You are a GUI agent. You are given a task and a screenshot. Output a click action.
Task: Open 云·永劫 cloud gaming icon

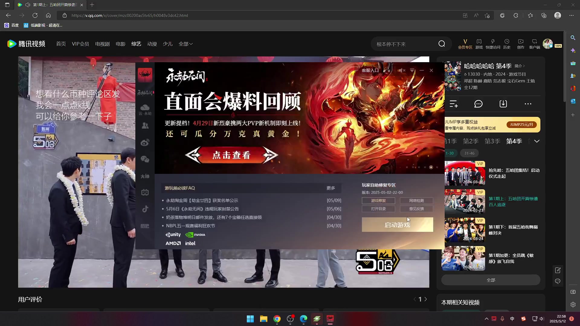145,110
